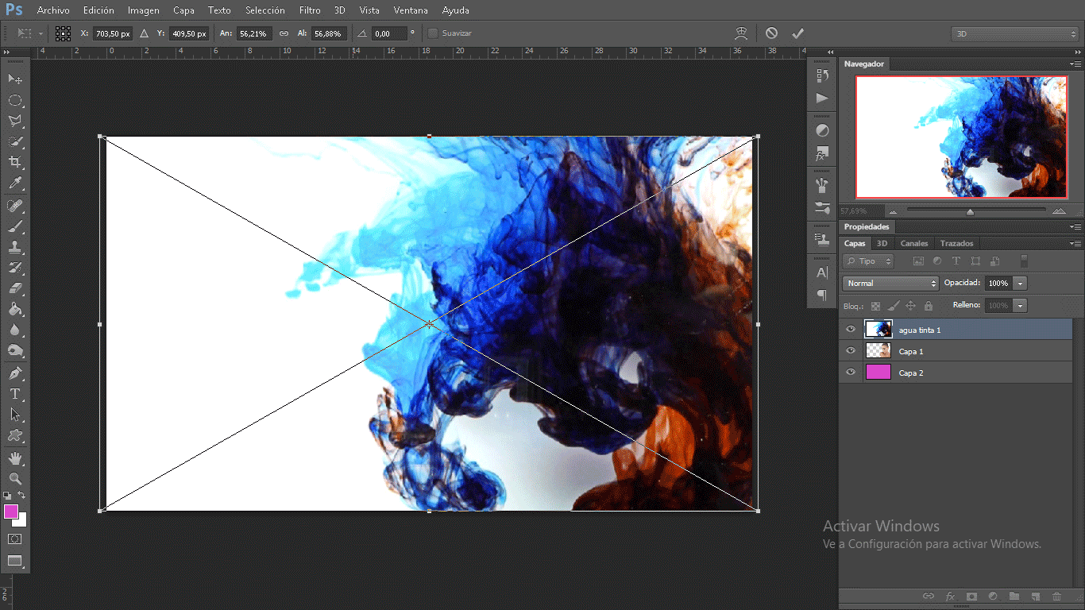1085x610 pixels.
Task: Open the History panel icon
Action: click(x=822, y=75)
